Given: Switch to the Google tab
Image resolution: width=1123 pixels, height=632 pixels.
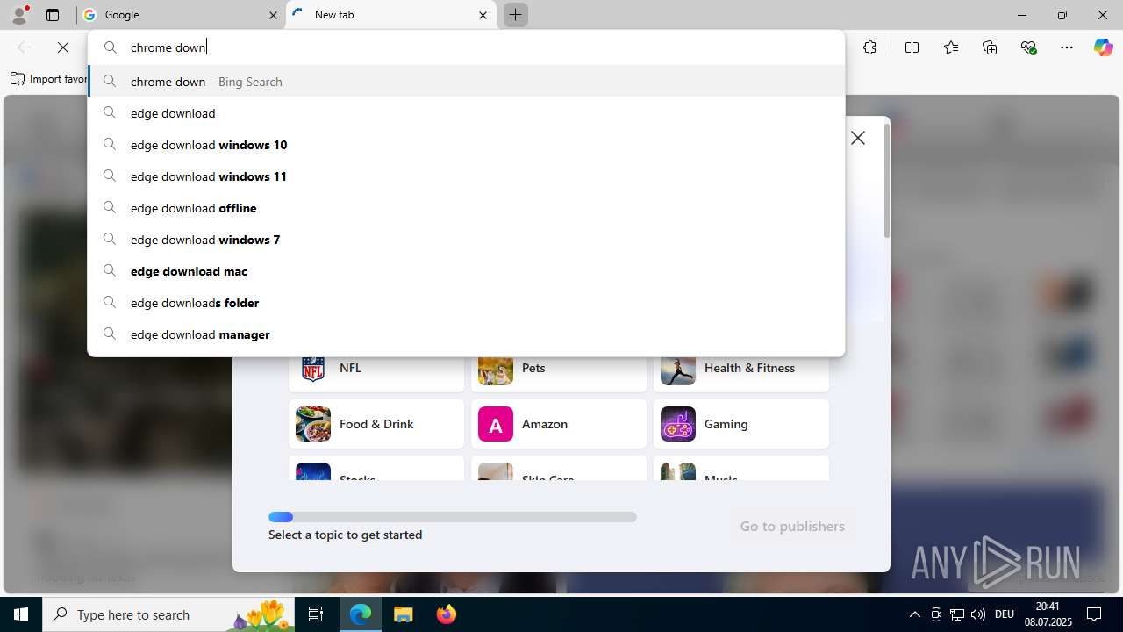Looking at the screenshot, I should 180,15.
